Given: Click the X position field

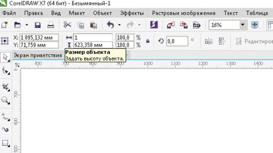Looking at the screenshot, I should pos(39,37).
